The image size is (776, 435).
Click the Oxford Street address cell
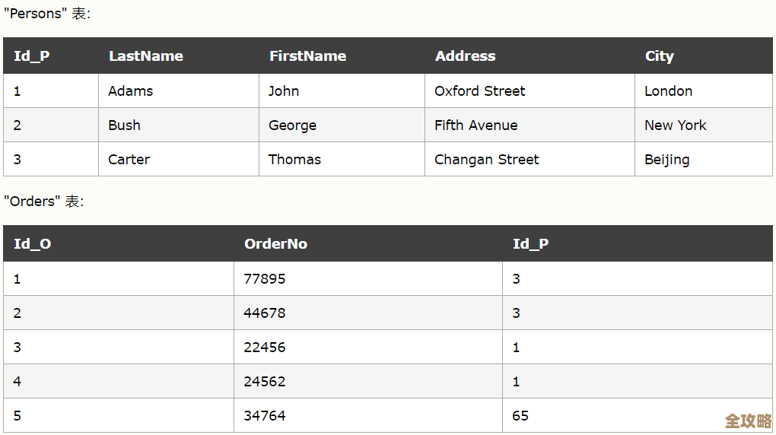[x=479, y=91]
